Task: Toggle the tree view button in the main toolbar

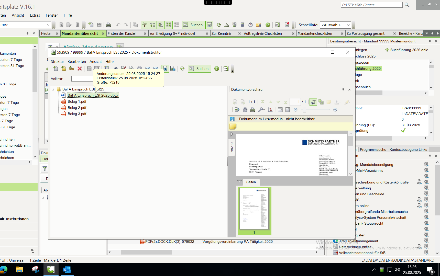Action: click(x=145, y=25)
